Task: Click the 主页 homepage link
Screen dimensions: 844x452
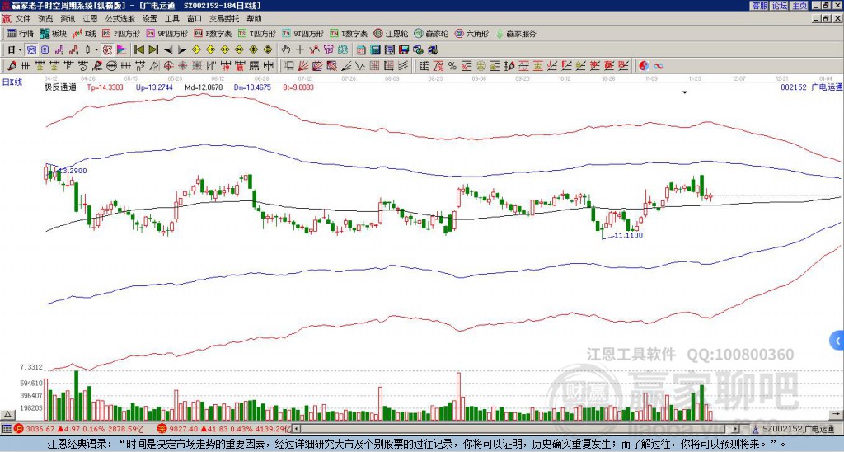Action: [x=799, y=6]
